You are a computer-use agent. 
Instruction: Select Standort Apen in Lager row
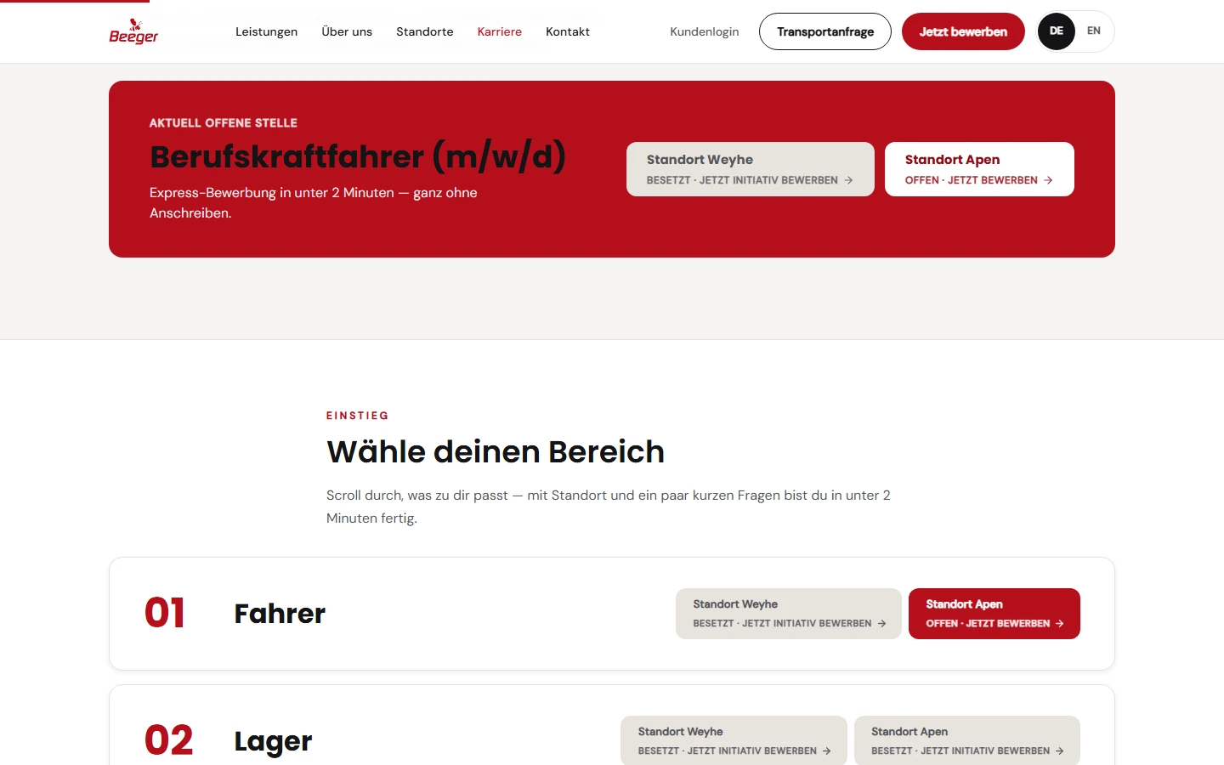coord(967,740)
